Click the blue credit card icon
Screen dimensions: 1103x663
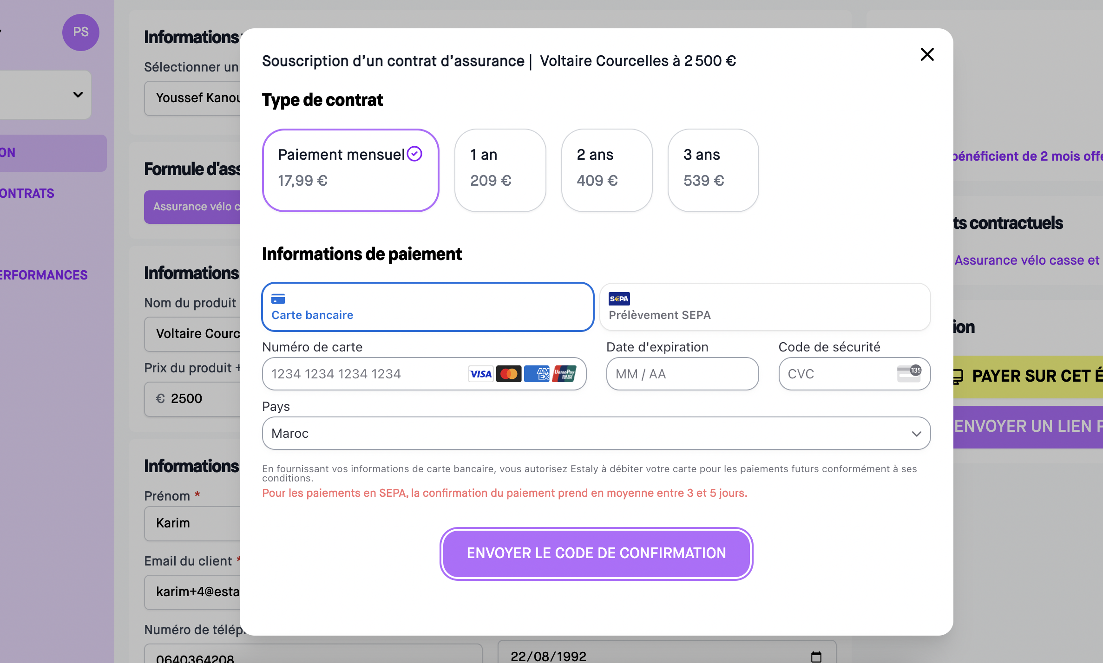(x=278, y=299)
